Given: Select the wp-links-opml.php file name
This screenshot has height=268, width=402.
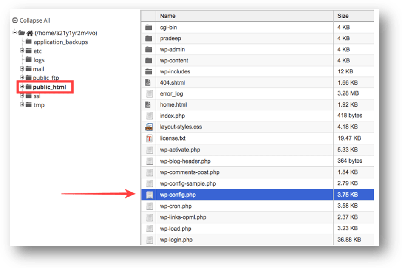Looking at the screenshot, I should (183, 217).
